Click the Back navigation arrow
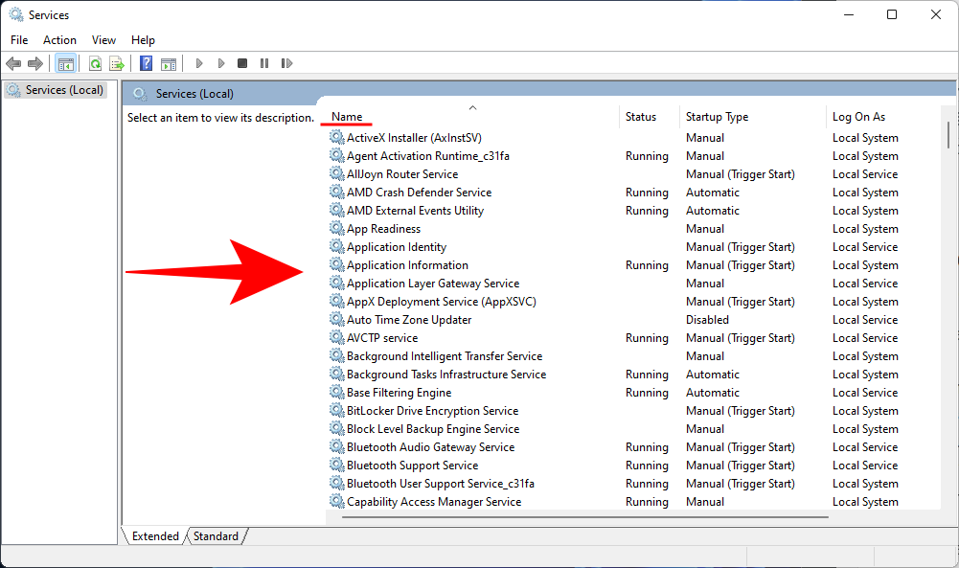The image size is (959, 568). click(13, 62)
